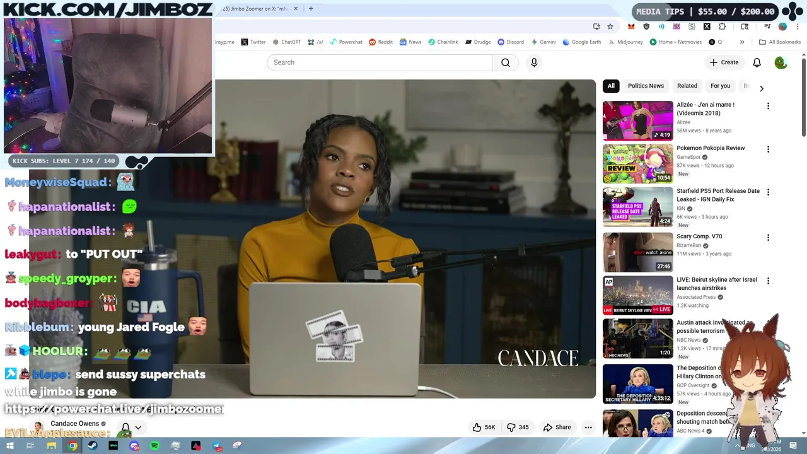Toggle channel notification bell beside Candace Owens
This screenshot has height=454, width=807.
[125, 428]
